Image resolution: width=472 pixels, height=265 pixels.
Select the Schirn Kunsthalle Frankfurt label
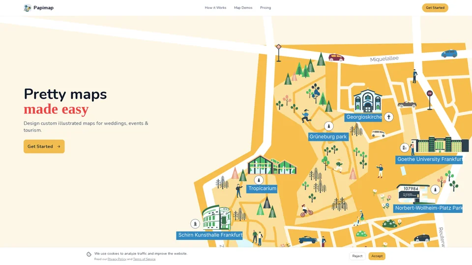click(x=209, y=235)
